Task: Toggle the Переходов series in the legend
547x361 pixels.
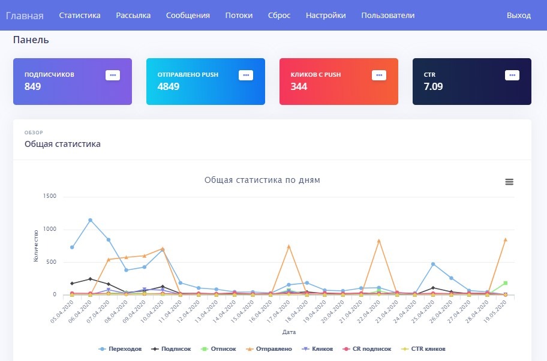Action: pyautogui.click(x=121, y=349)
